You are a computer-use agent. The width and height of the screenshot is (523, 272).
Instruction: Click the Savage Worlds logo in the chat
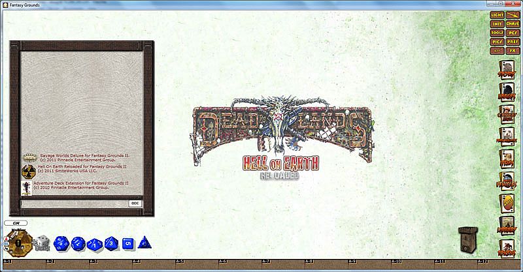(x=29, y=157)
